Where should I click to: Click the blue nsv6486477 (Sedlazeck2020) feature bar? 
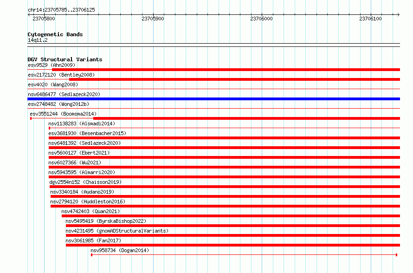[x=213, y=99]
